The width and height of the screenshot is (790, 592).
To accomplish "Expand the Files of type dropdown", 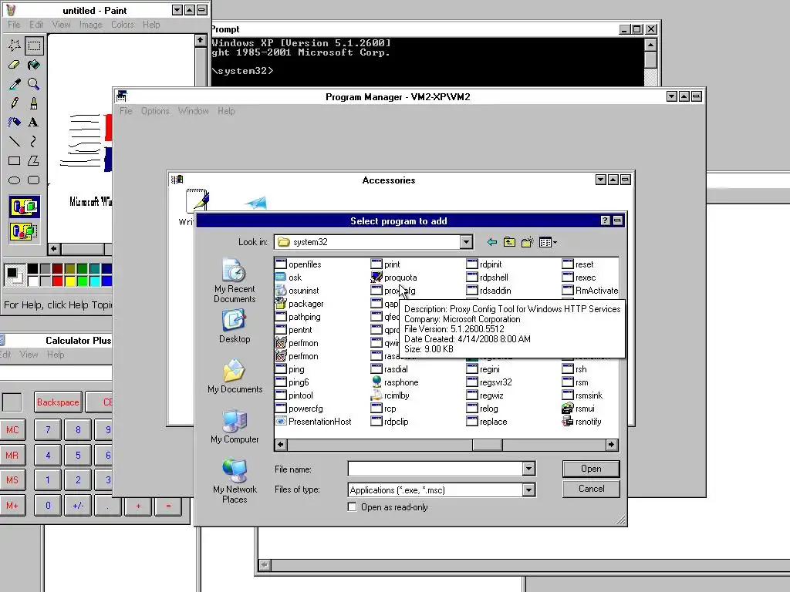I will [x=528, y=489].
